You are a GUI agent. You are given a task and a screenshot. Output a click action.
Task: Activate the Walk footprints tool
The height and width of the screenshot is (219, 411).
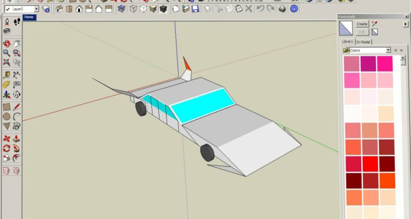(16, 22)
